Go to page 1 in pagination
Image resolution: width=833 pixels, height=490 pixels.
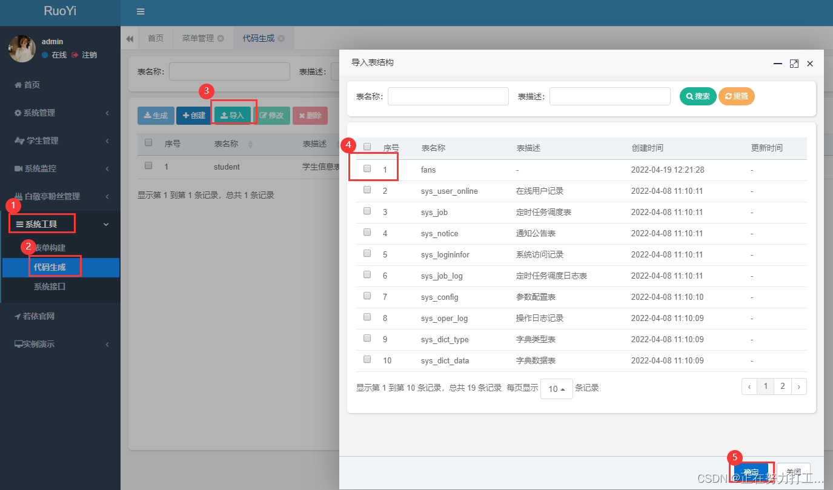[766, 386]
